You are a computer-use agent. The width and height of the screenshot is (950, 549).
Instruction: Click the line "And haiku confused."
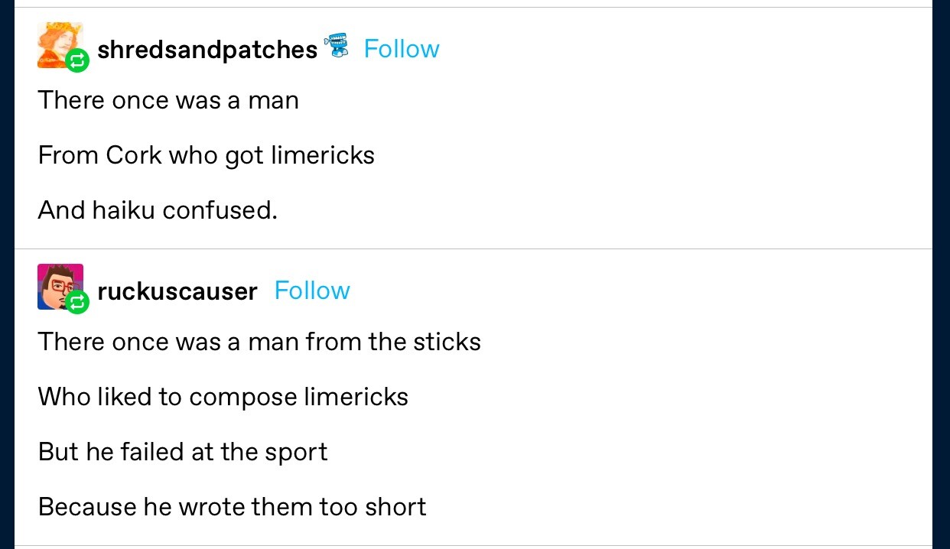tap(158, 210)
